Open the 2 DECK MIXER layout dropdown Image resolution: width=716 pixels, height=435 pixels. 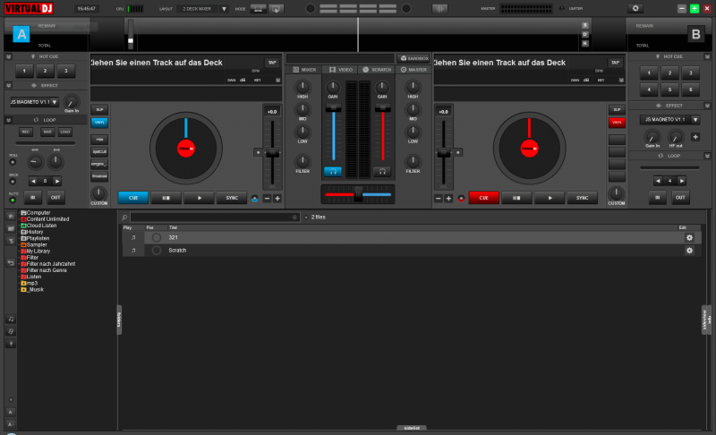point(205,8)
